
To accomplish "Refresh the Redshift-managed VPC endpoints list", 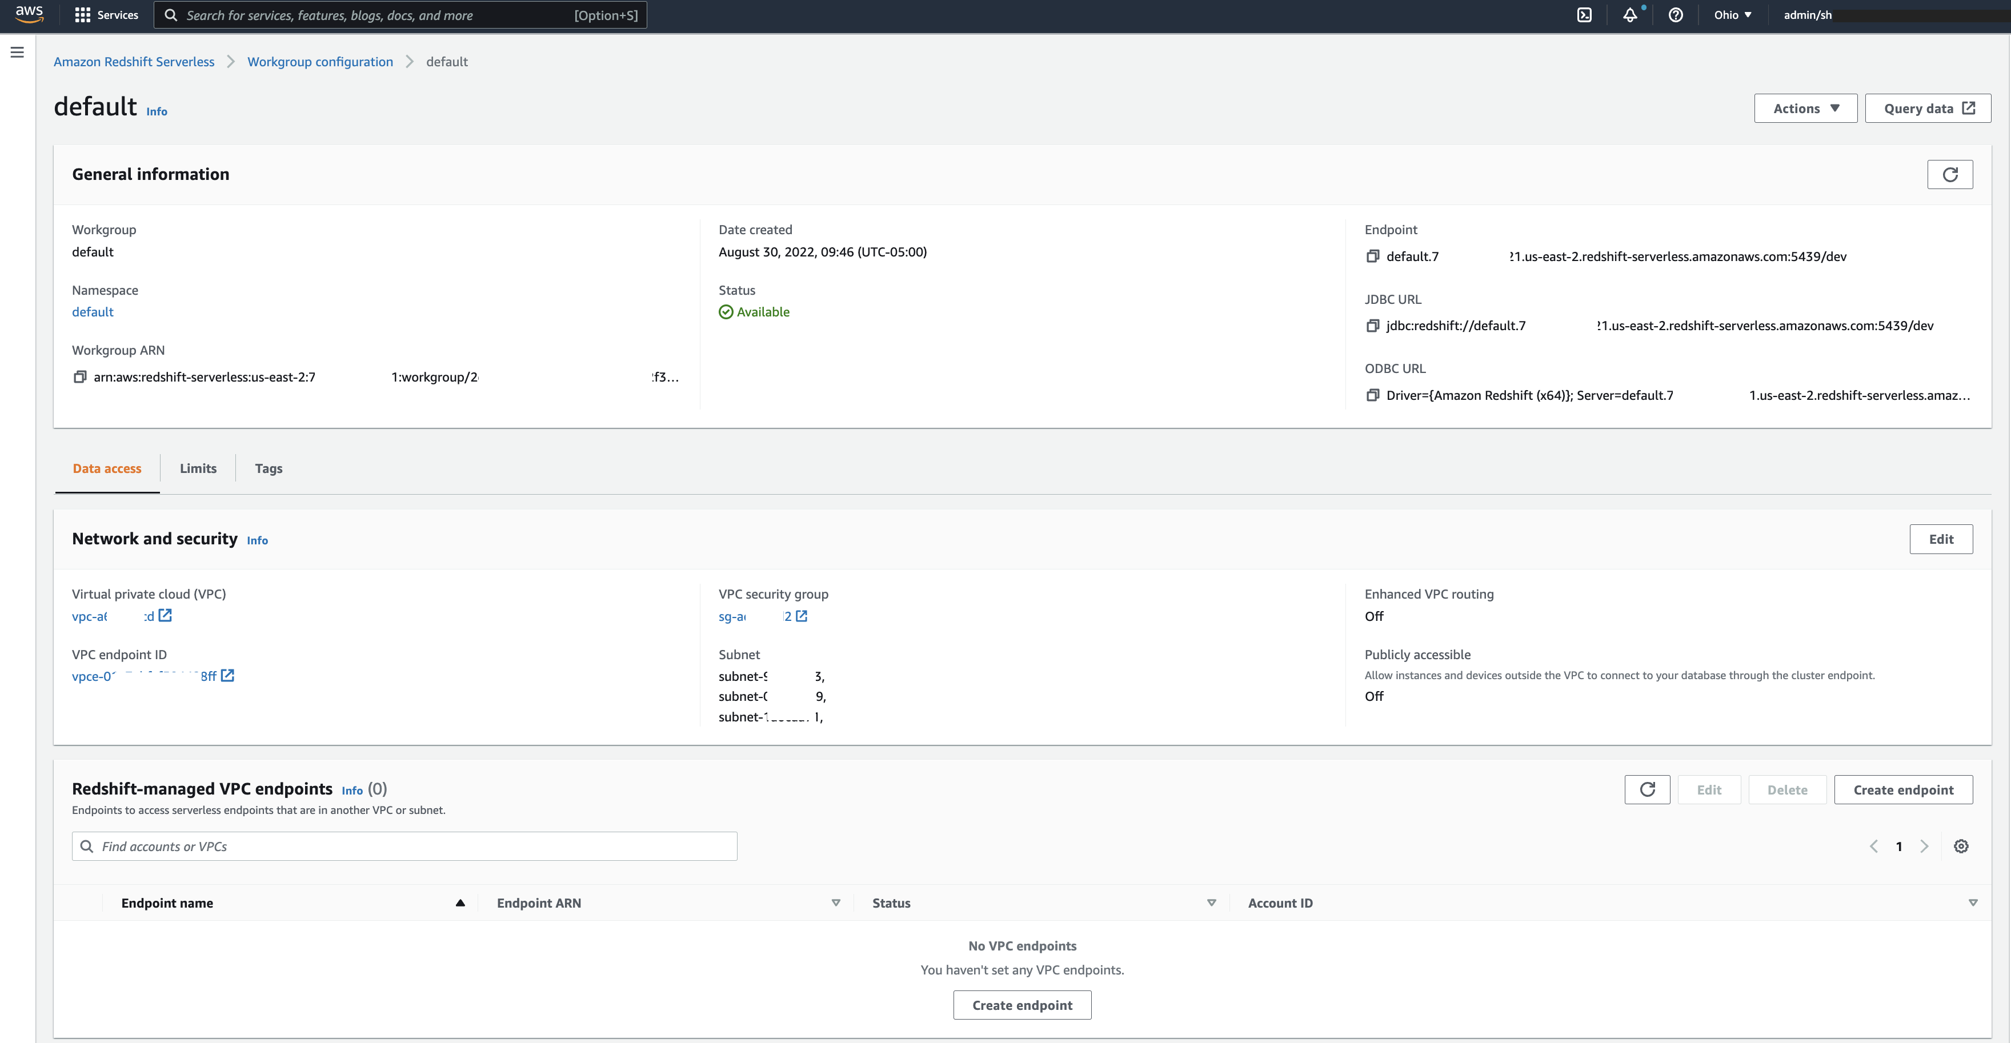I will click(x=1647, y=789).
